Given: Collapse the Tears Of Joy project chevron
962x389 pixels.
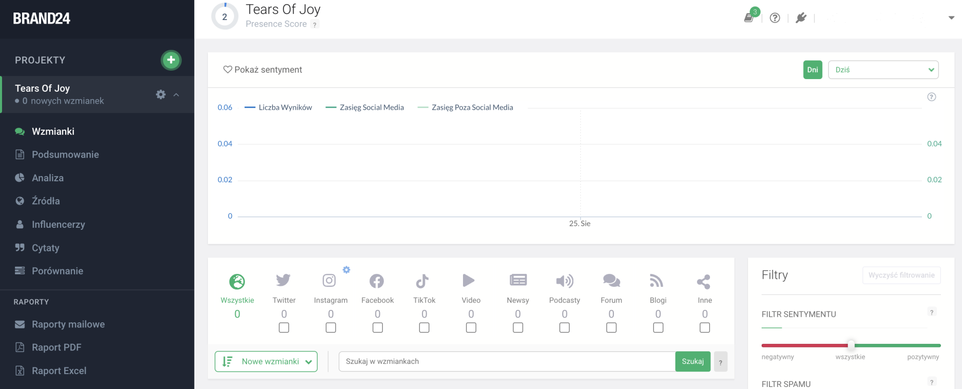Looking at the screenshot, I should click(176, 95).
